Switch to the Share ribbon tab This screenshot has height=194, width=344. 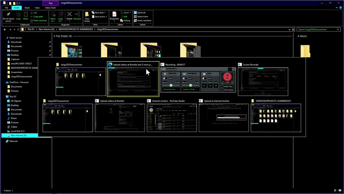27,8
